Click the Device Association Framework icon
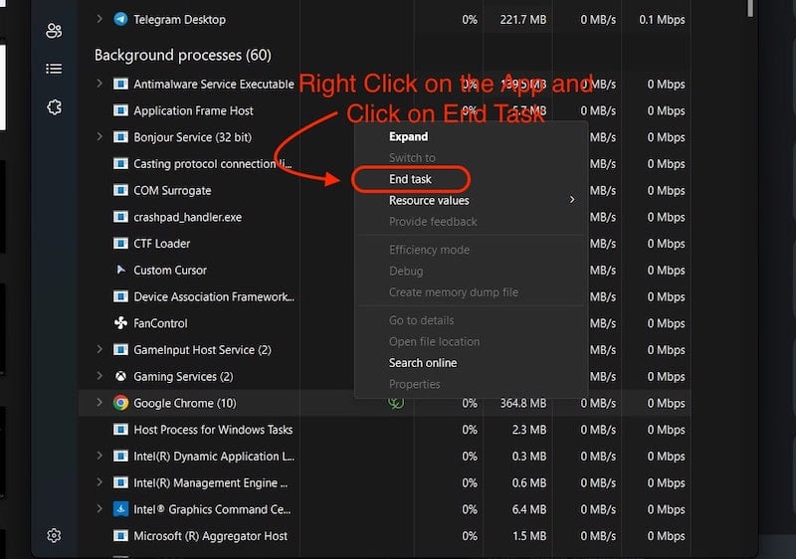 point(120,296)
